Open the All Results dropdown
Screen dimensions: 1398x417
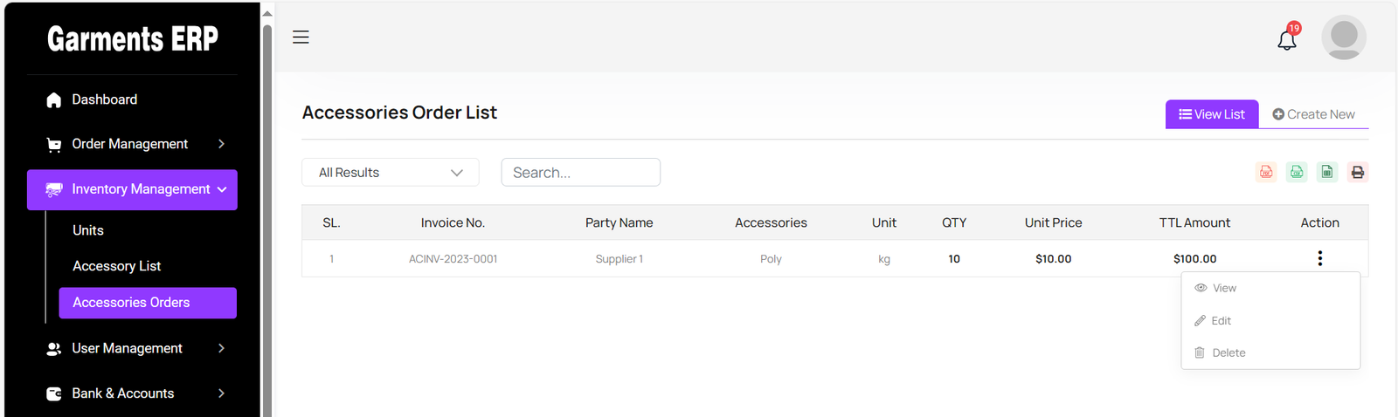click(x=390, y=173)
